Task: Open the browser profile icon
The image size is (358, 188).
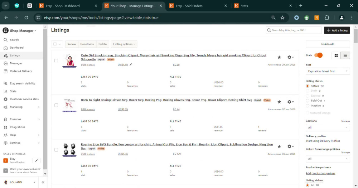Action: (342, 18)
